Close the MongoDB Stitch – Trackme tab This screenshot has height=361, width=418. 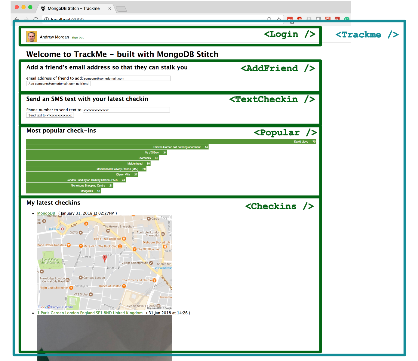110,8
